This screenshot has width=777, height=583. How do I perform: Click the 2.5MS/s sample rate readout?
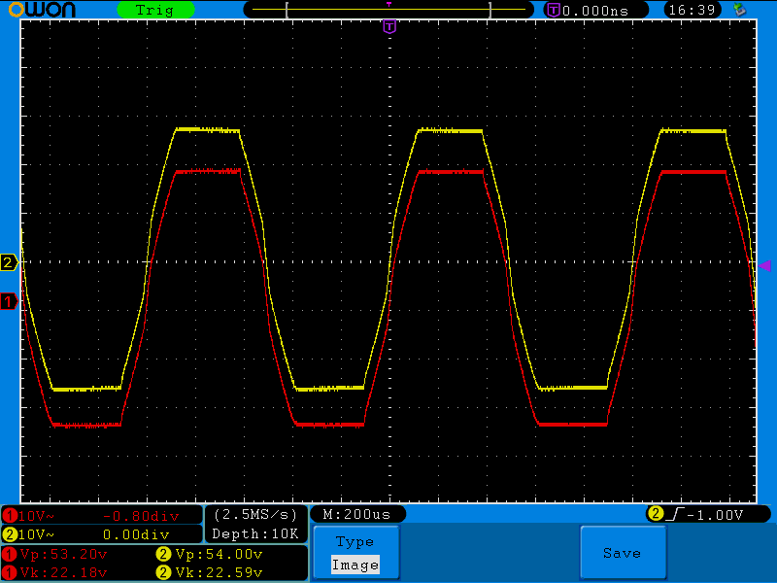click(x=255, y=515)
